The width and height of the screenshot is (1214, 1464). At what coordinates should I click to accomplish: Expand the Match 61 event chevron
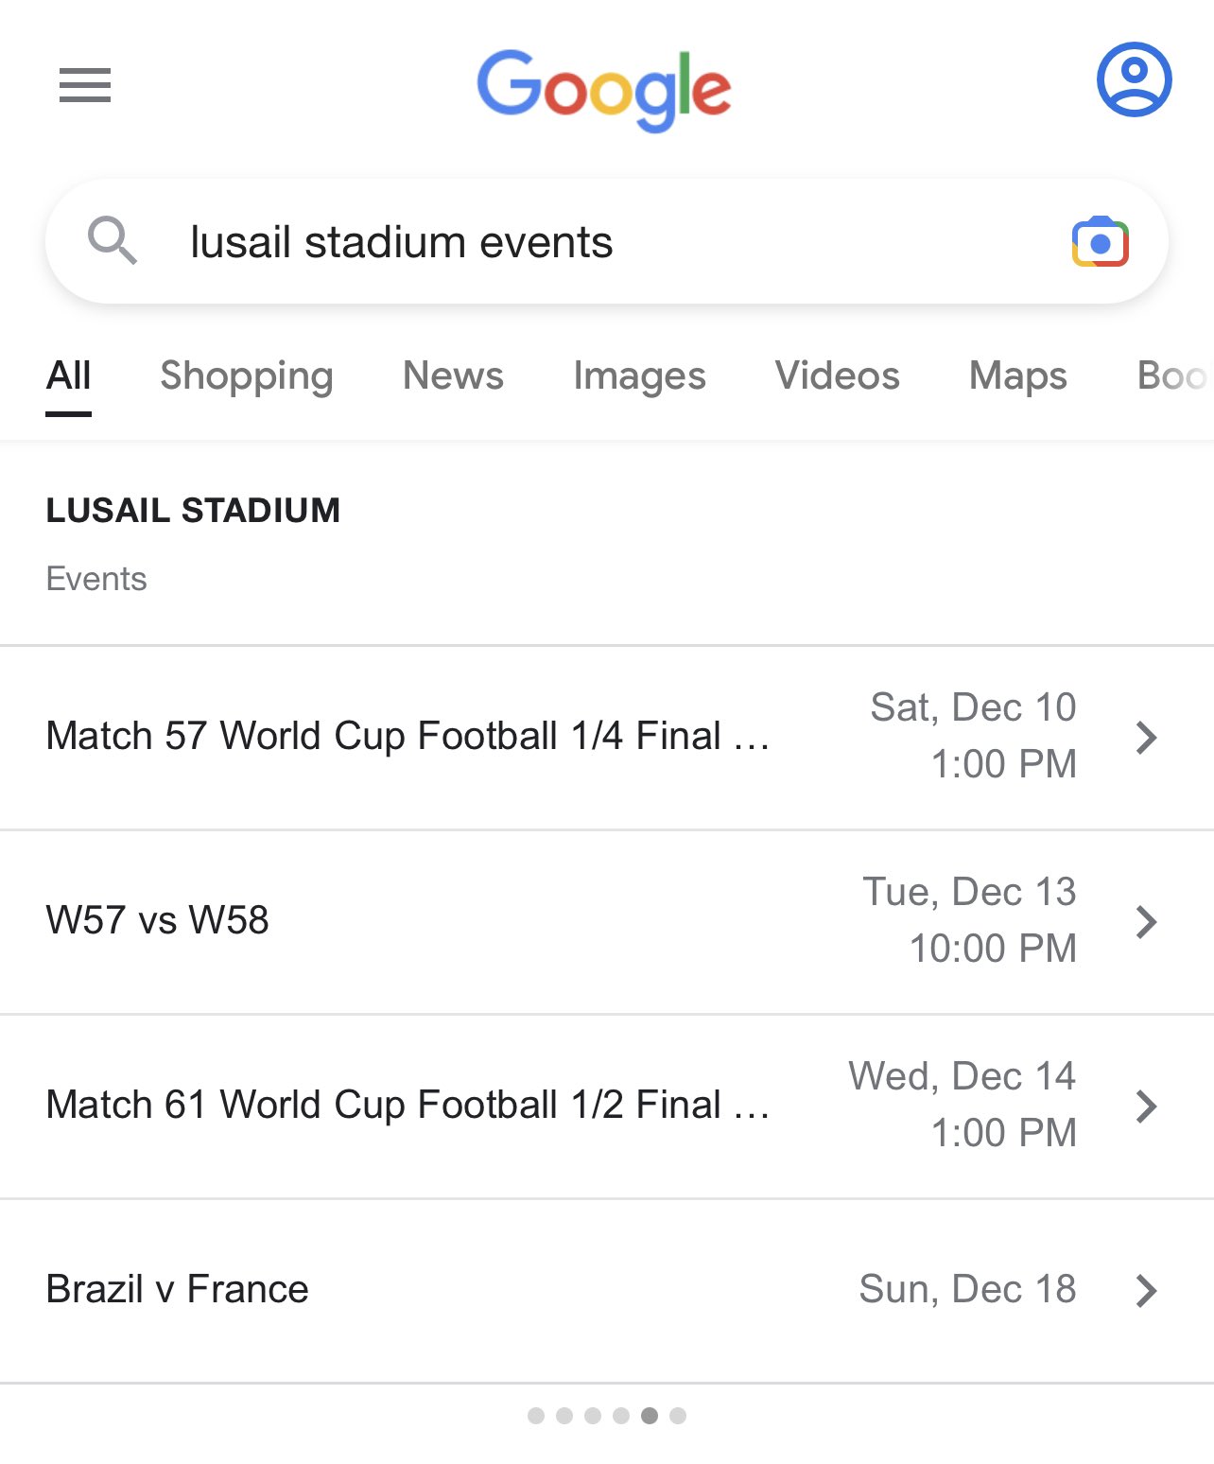1146,1107
